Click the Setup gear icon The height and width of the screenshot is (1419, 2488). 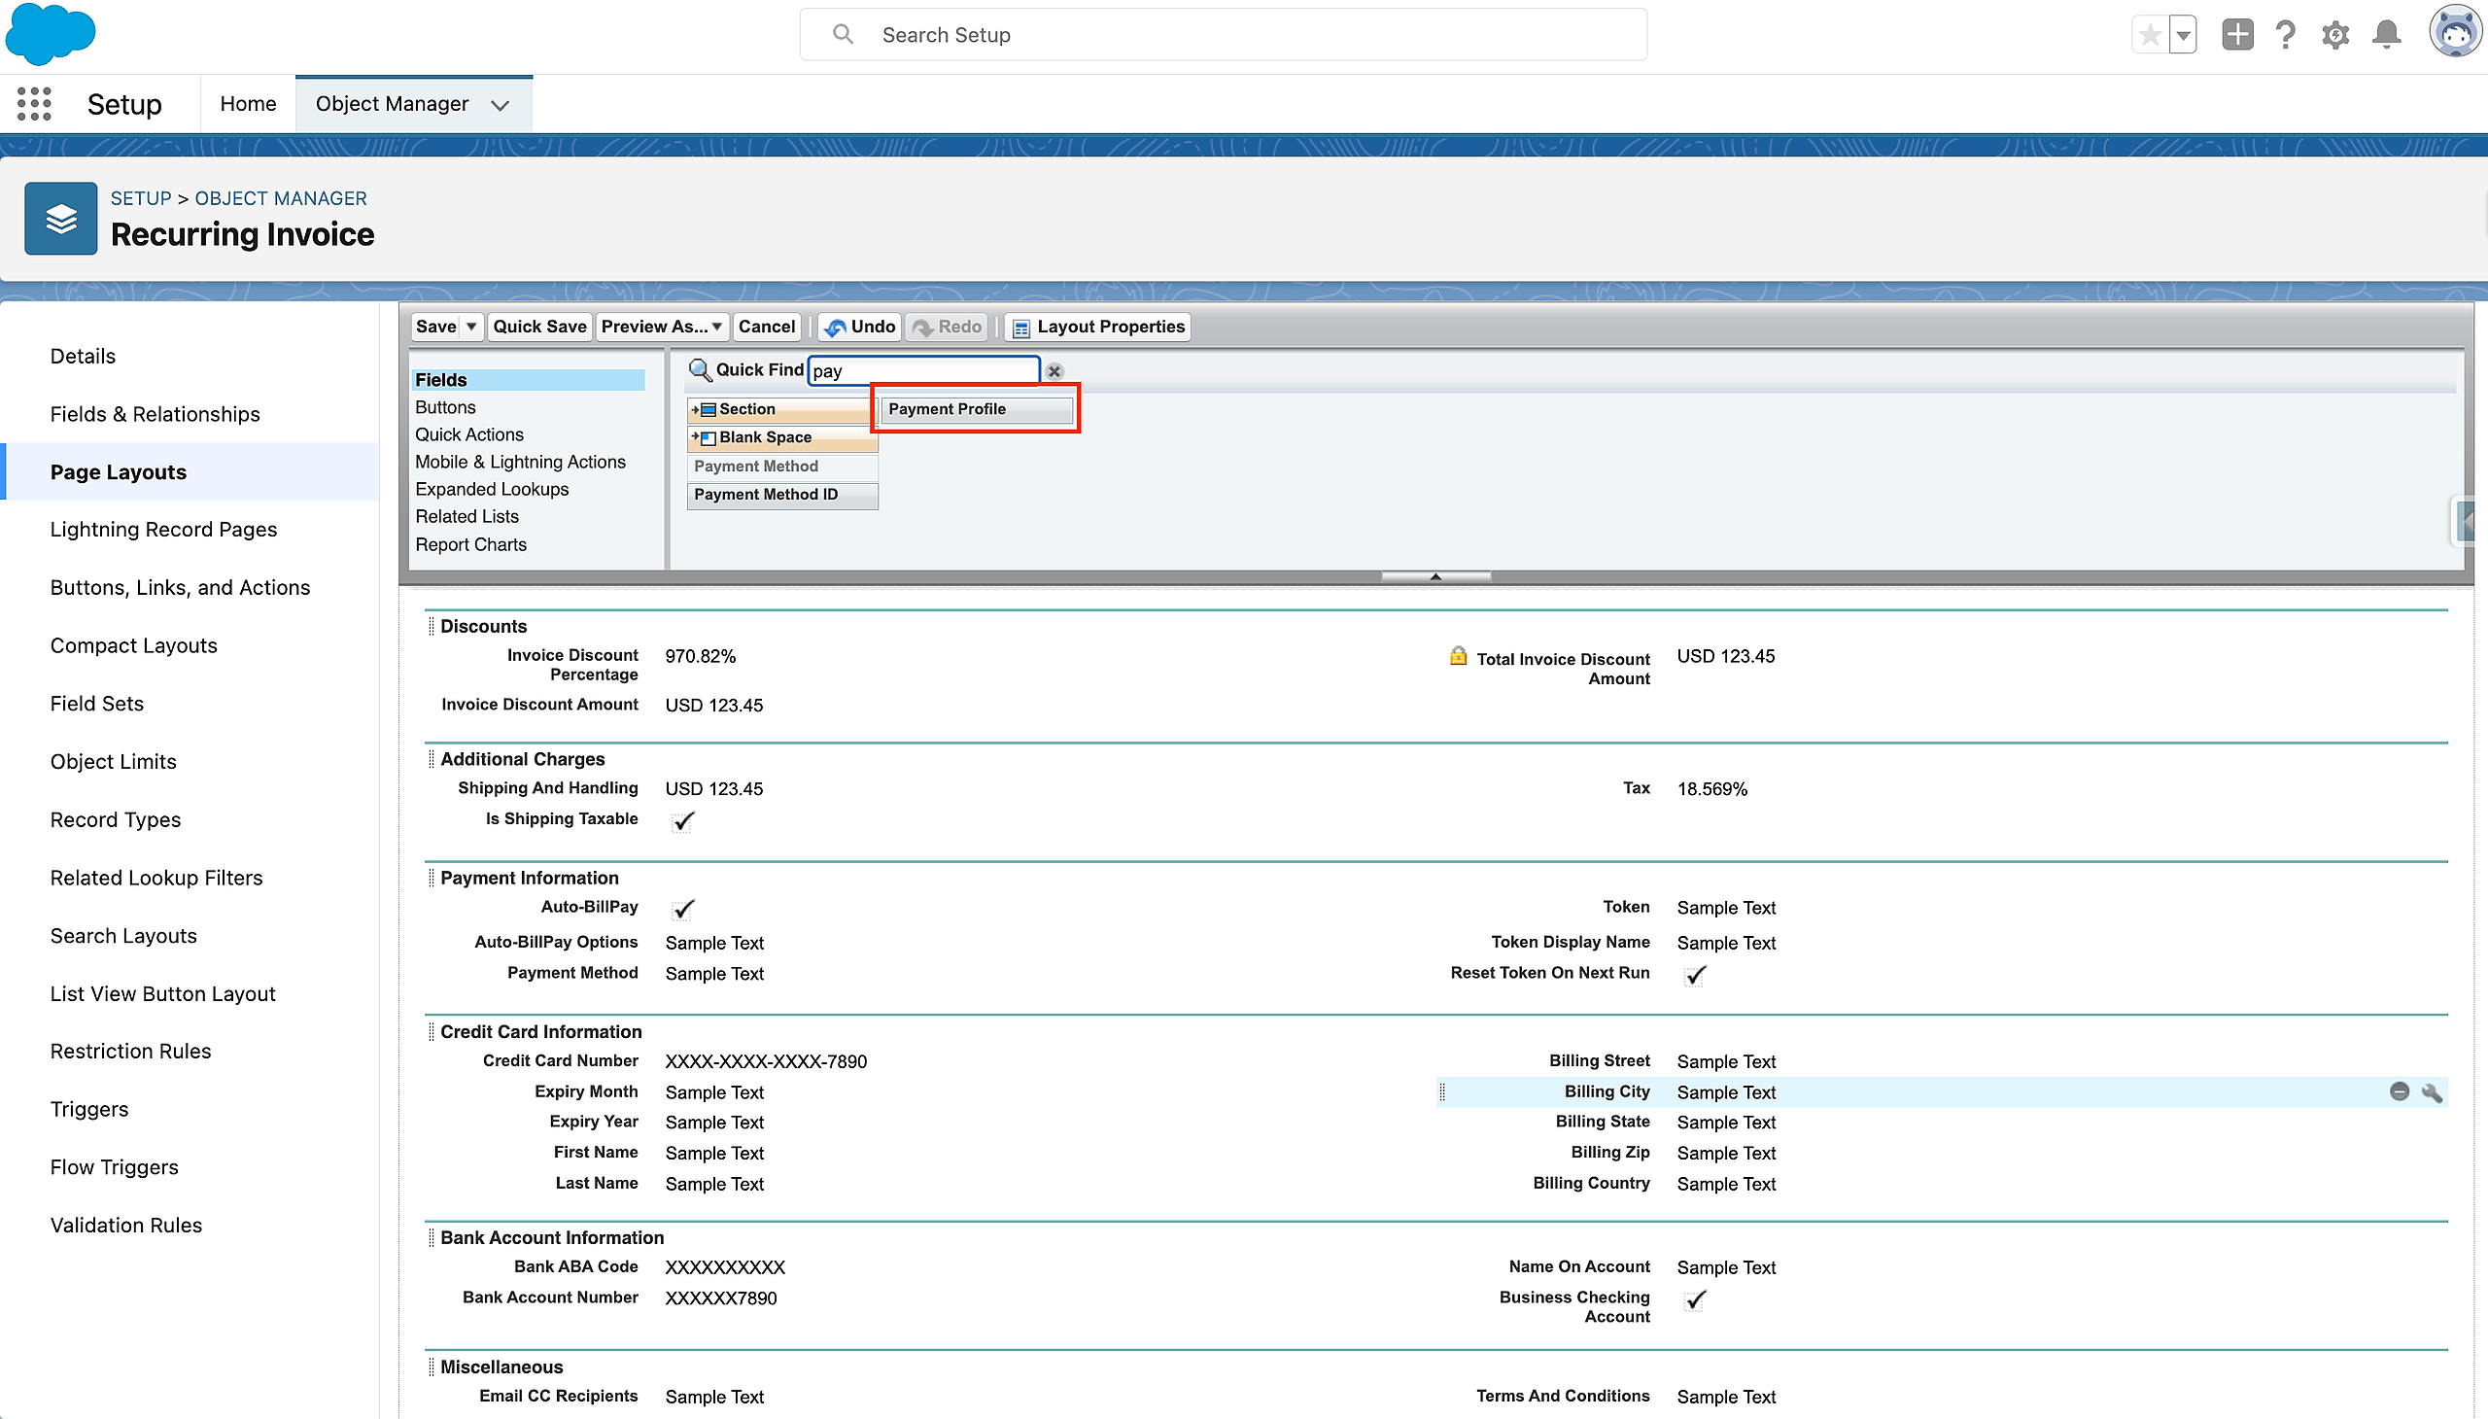pos(2335,35)
